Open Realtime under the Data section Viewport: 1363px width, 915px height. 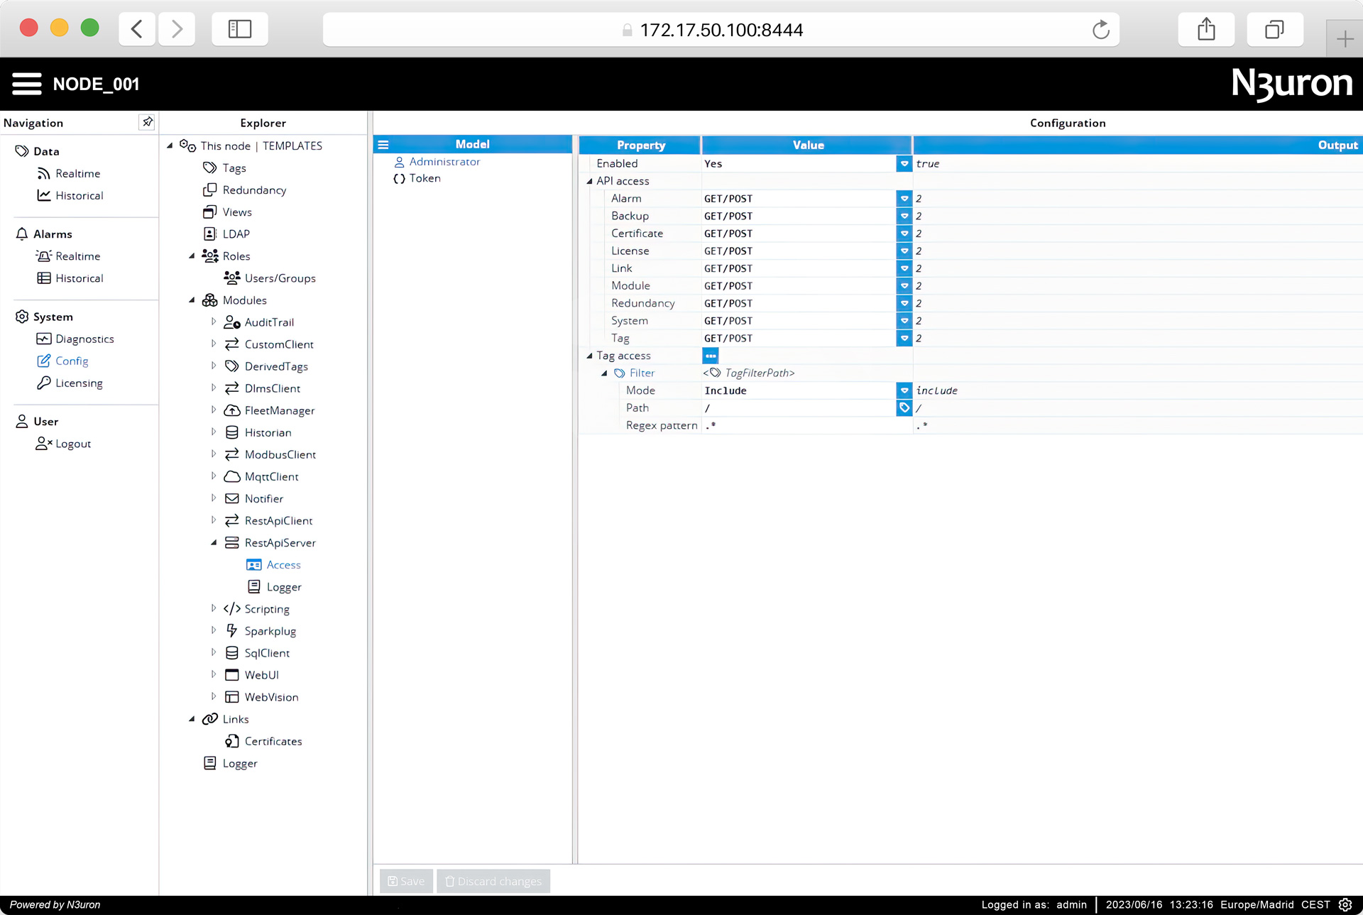[x=77, y=174]
